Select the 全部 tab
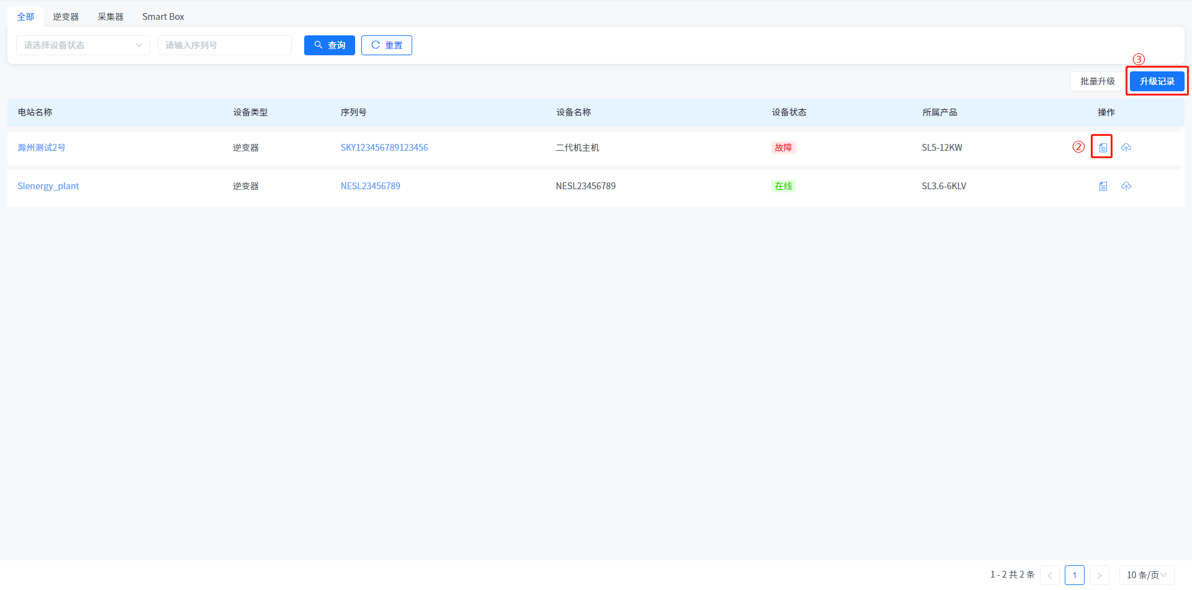The height and width of the screenshot is (590, 1192). (x=25, y=17)
